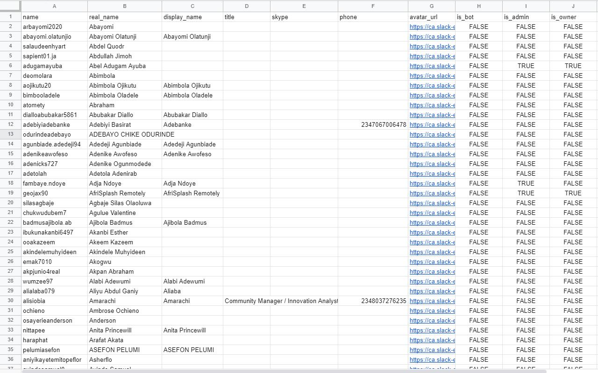Select display_name cell 'Aliaba'
598x373 pixels.
(192, 291)
